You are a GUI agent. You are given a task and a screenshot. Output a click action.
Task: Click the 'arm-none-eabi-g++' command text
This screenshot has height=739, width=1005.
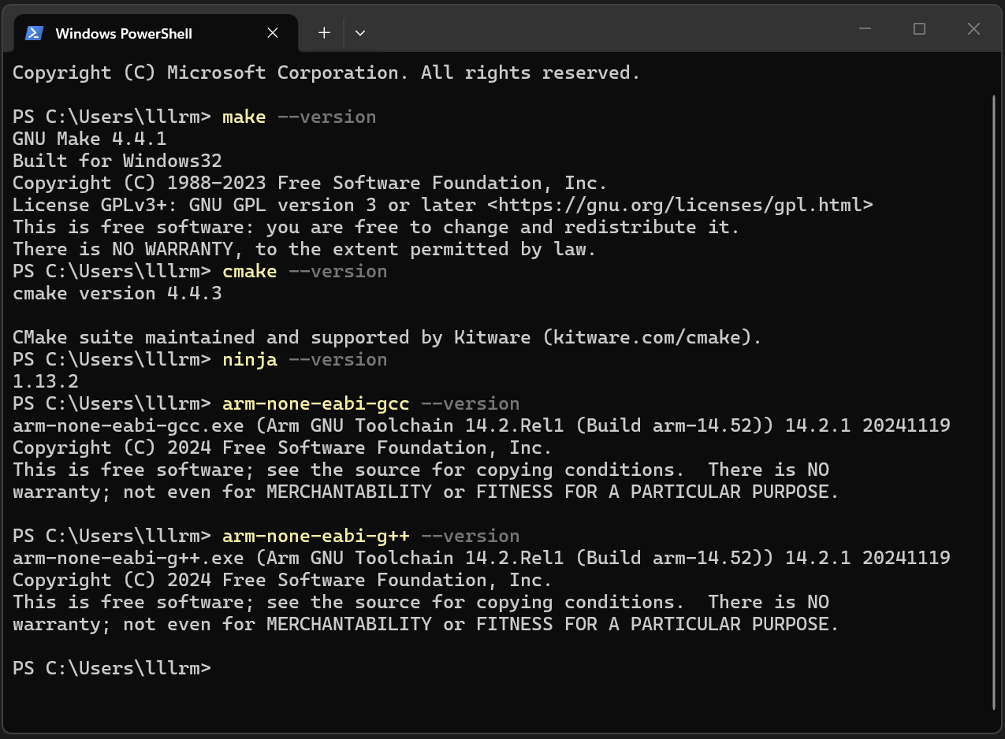(x=316, y=536)
